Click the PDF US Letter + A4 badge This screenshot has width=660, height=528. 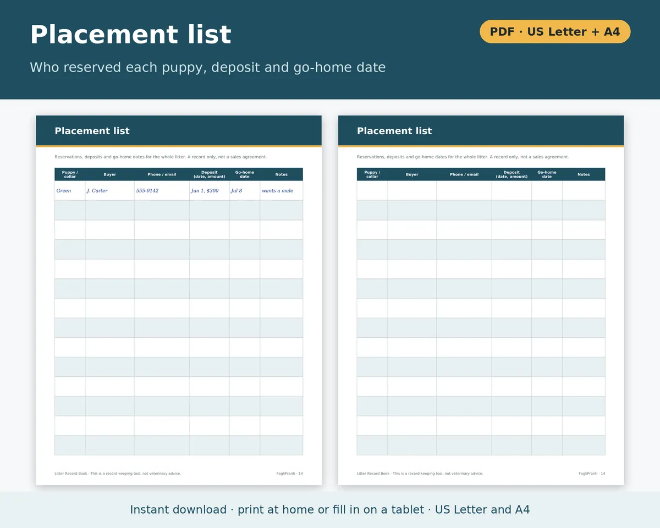click(555, 31)
